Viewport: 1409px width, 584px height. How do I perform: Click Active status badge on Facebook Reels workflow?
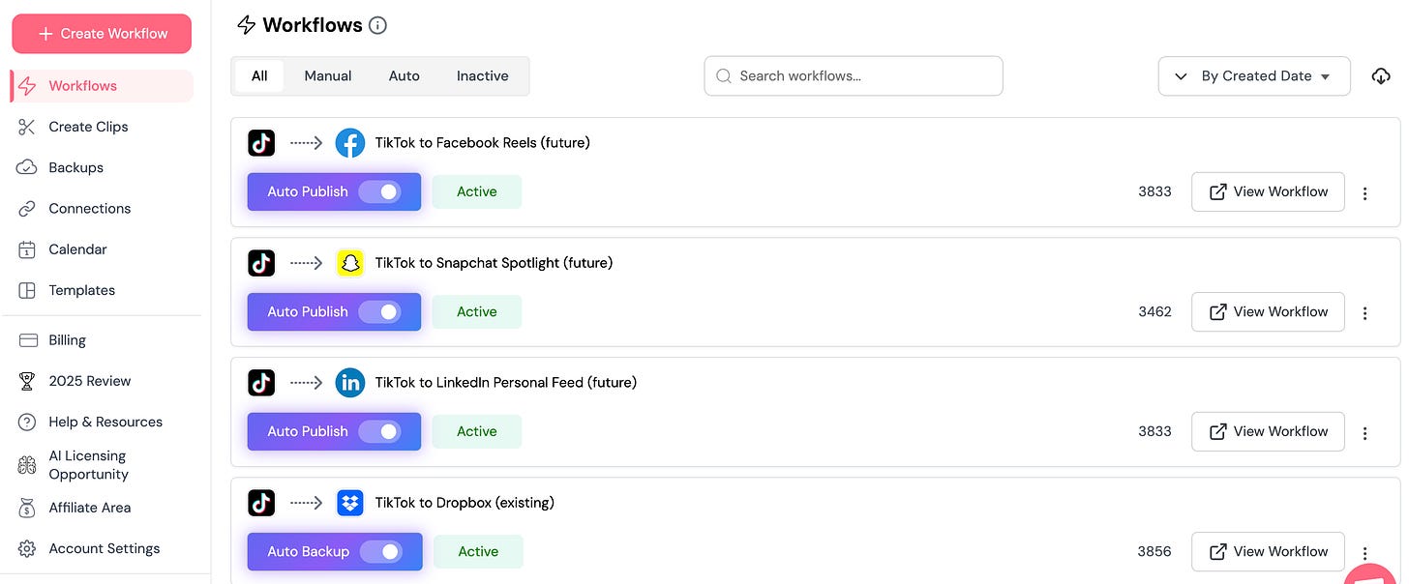coord(477,191)
